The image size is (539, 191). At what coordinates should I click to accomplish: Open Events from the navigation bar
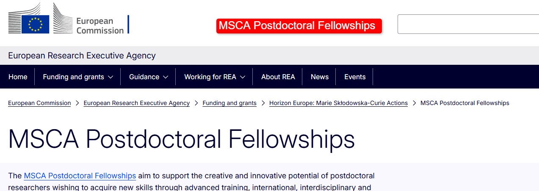[x=355, y=77]
